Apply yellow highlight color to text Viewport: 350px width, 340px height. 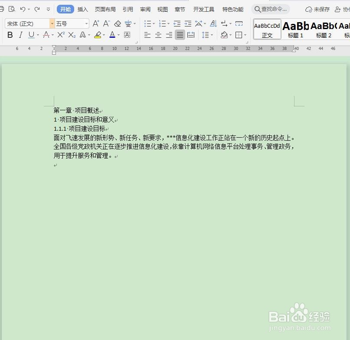pyautogui.click(x=98, y=35)
